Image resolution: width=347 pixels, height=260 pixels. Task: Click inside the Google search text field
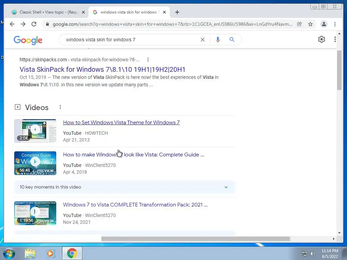[130, 40]
